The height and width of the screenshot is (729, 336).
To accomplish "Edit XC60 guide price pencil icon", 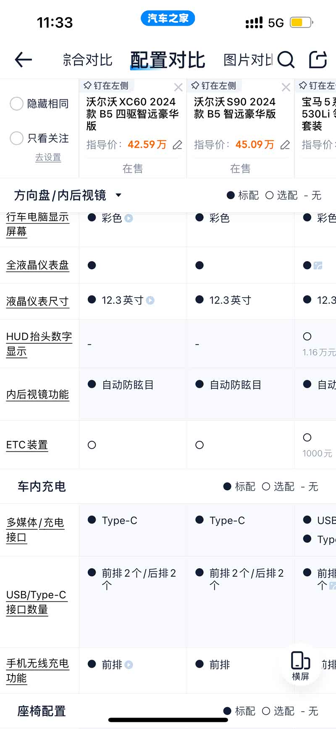I will coord(178,145).
